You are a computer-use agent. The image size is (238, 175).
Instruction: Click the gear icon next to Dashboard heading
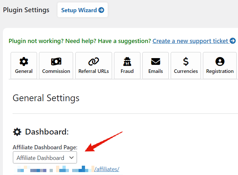[x=17, y=132]
